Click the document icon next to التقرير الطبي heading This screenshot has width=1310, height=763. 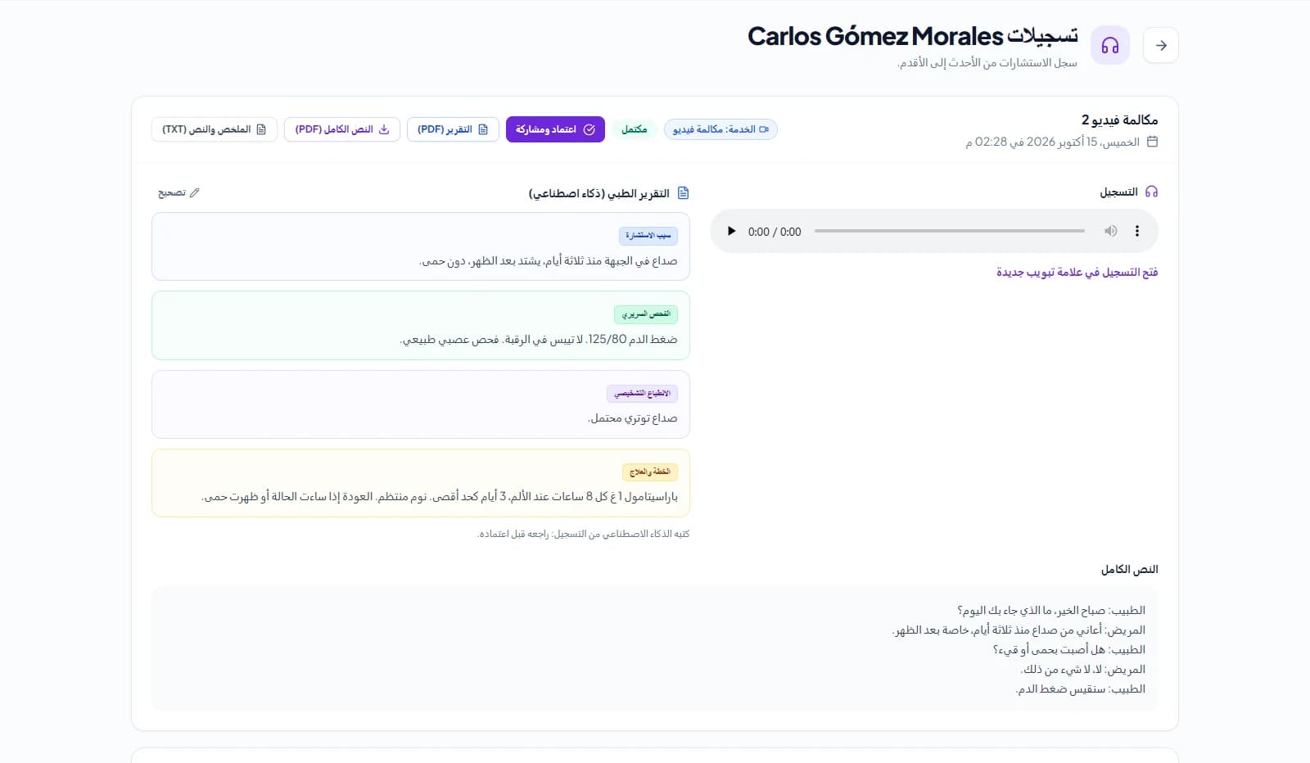pos(684,193)
